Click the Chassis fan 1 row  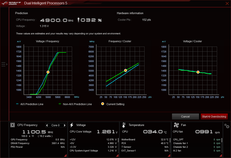tap(197, 143)
